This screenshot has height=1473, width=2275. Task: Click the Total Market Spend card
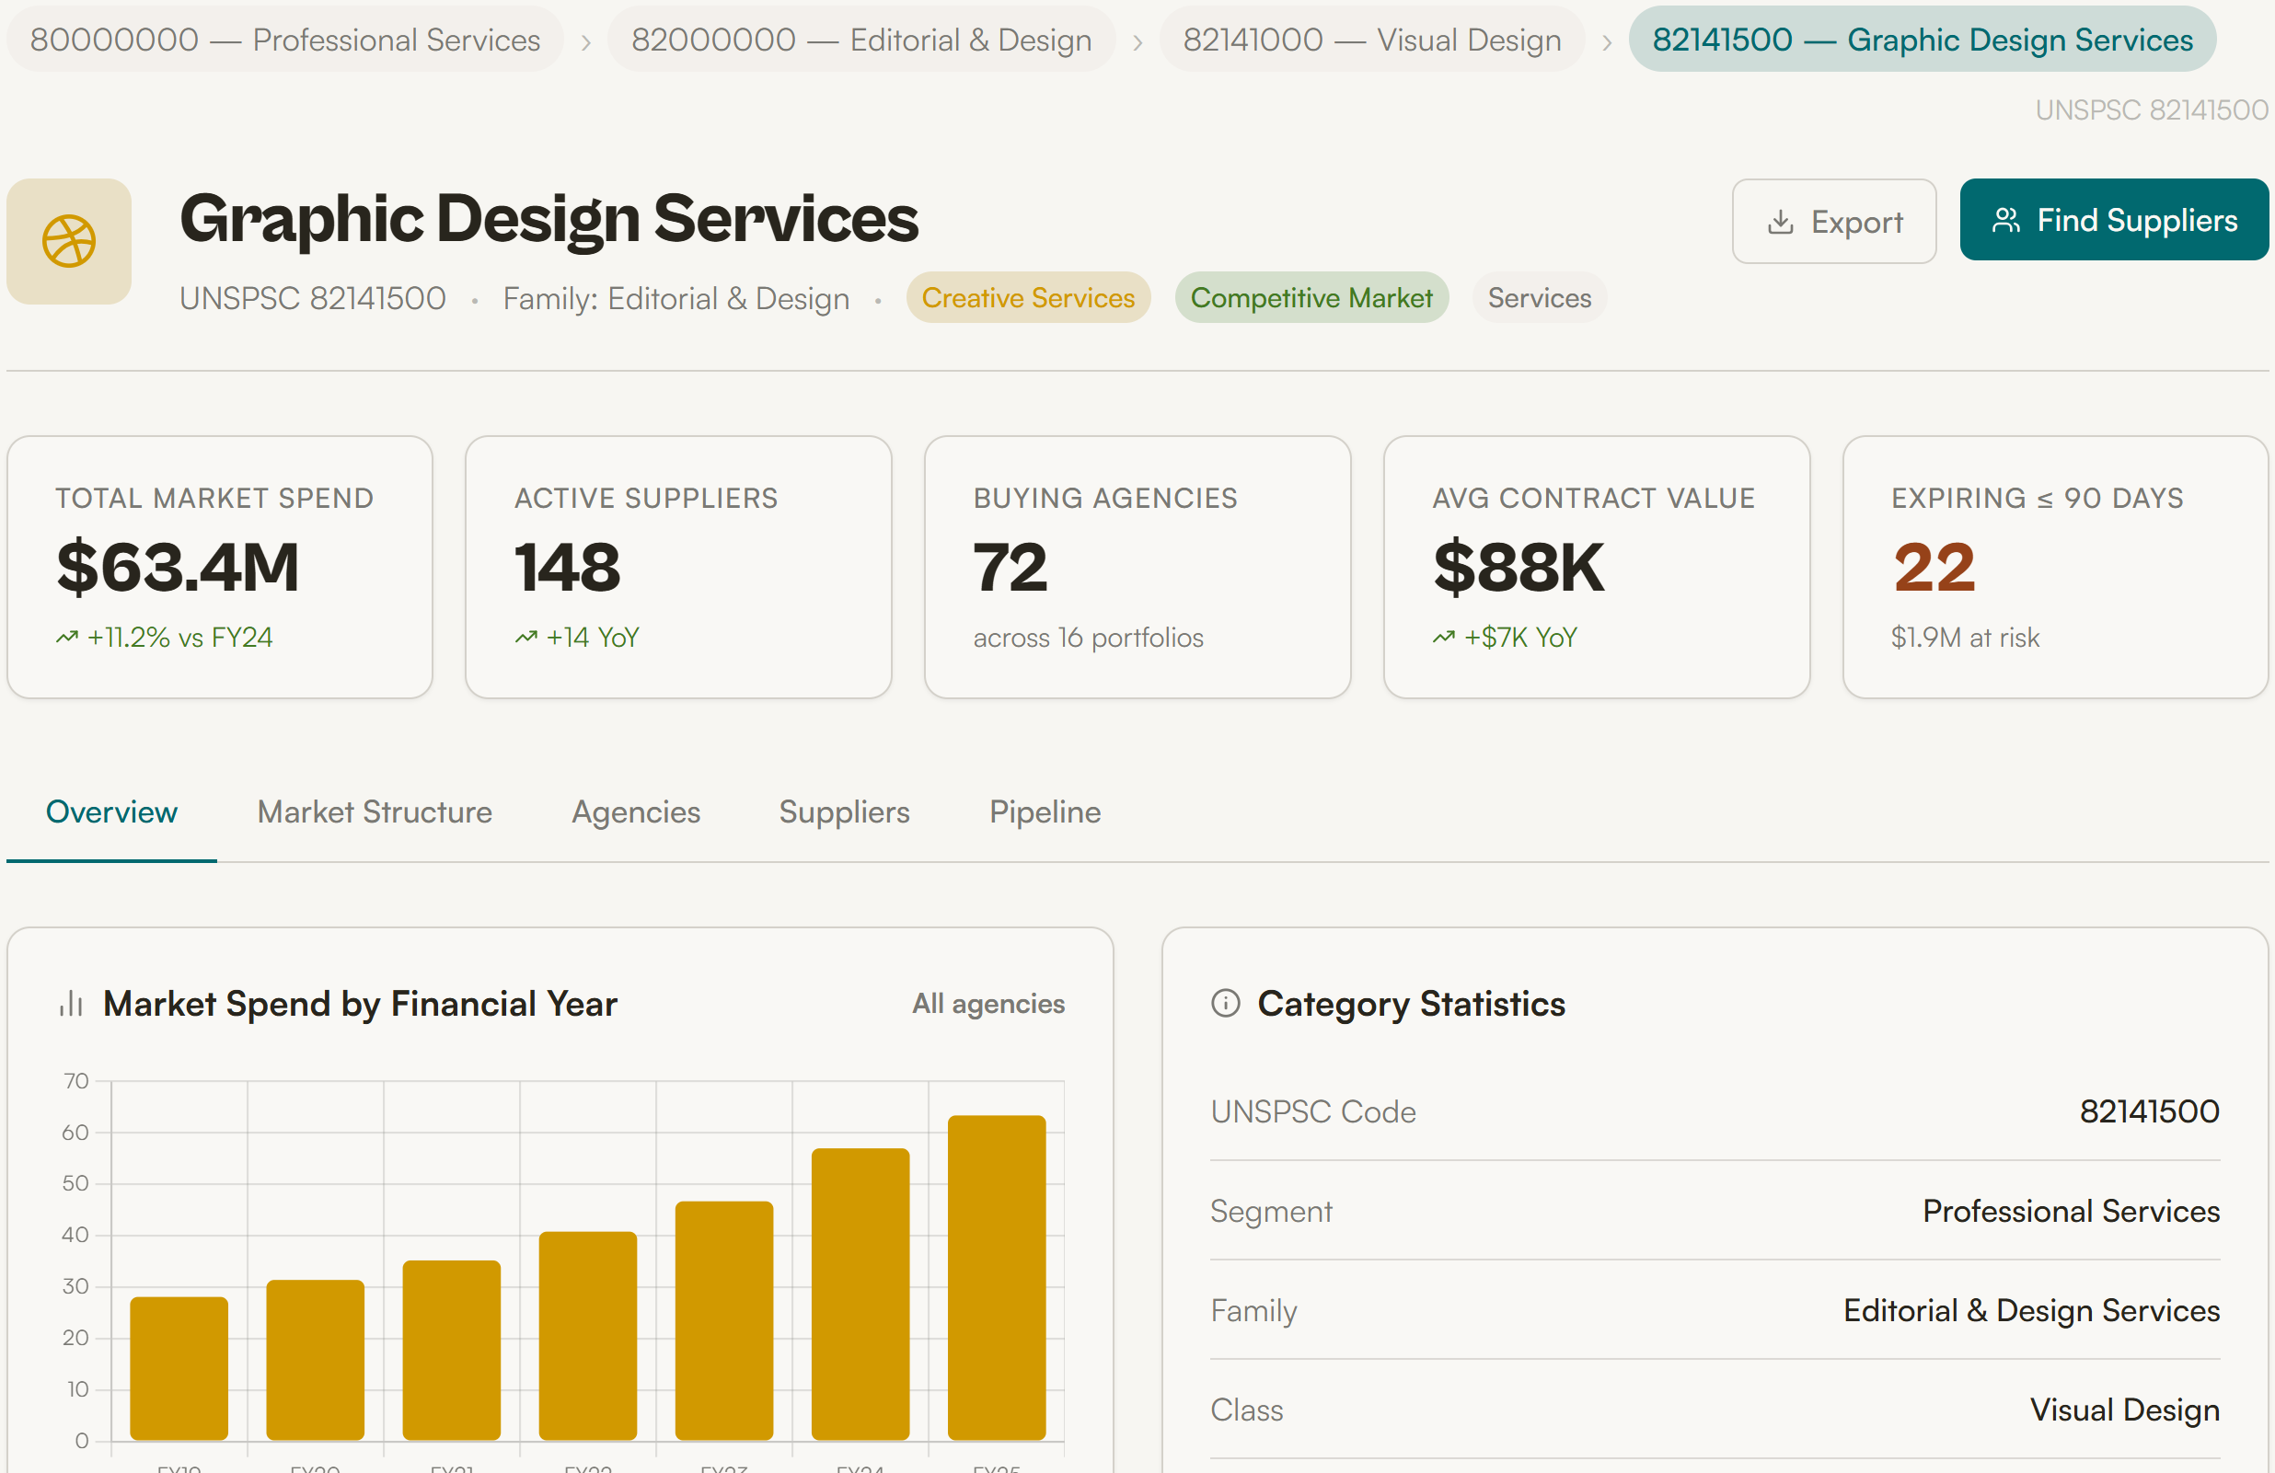(220, 567)
